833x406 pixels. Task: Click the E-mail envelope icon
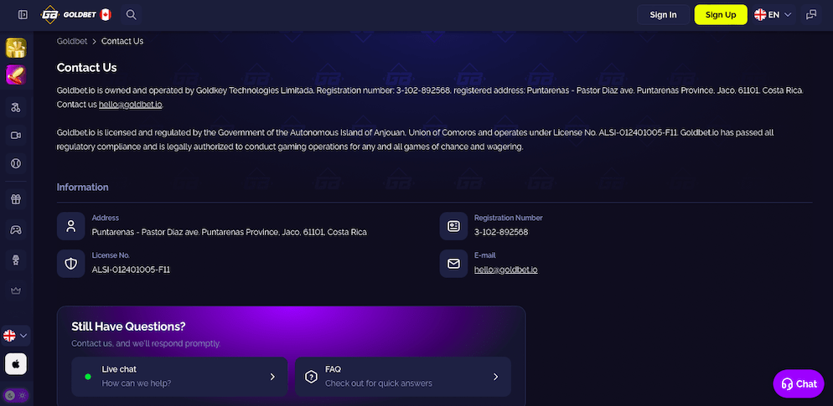pos(453,264)
